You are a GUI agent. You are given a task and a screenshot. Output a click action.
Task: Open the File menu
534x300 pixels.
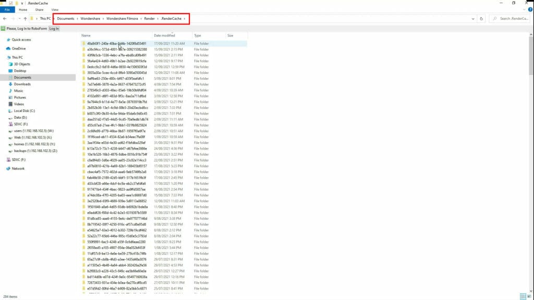tap(6, 9)
